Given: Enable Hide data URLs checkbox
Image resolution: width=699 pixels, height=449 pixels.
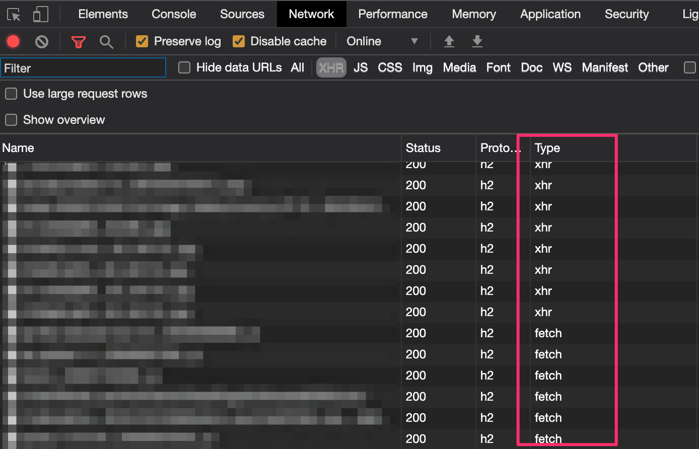Looking at the screenshot, I should (x=184, y=67).
